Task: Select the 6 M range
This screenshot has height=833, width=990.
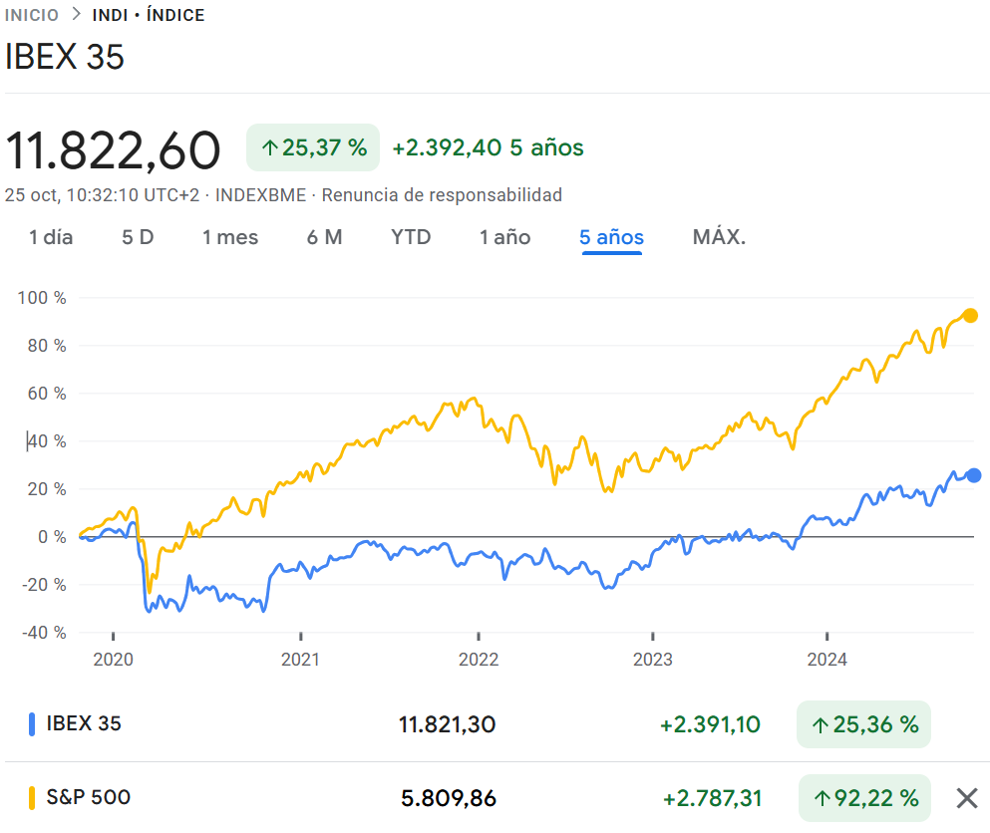Action: (x=324, y=237)
